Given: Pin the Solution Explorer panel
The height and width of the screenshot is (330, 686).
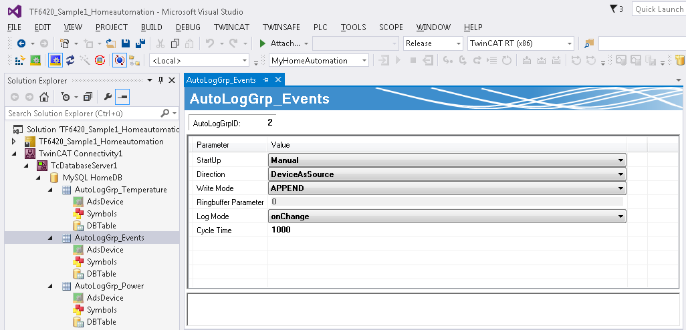Looking at the screenshot, I should 160,80.
